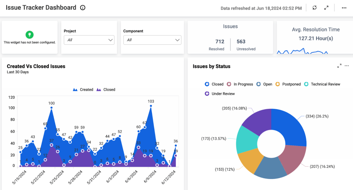This screenshot has width=353, height=190.
Task: Click the info icon beside Issue Tracker Dashboard
Action: [x=83, y=8]
